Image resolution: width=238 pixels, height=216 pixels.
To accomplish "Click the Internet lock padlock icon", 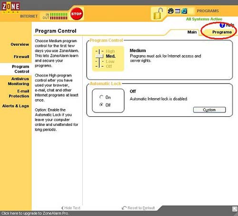I will point(158,13).
